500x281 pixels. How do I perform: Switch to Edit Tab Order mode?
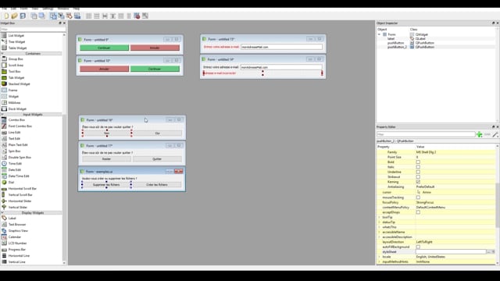[77, 16]
